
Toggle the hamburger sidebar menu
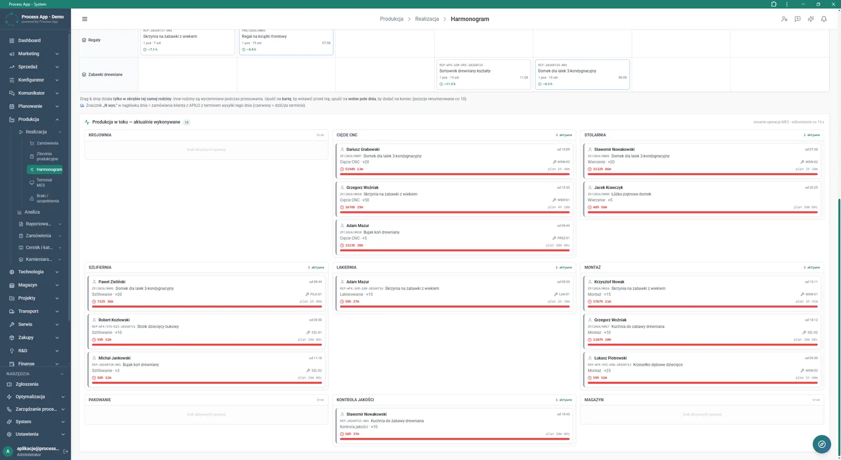(85, 19)
